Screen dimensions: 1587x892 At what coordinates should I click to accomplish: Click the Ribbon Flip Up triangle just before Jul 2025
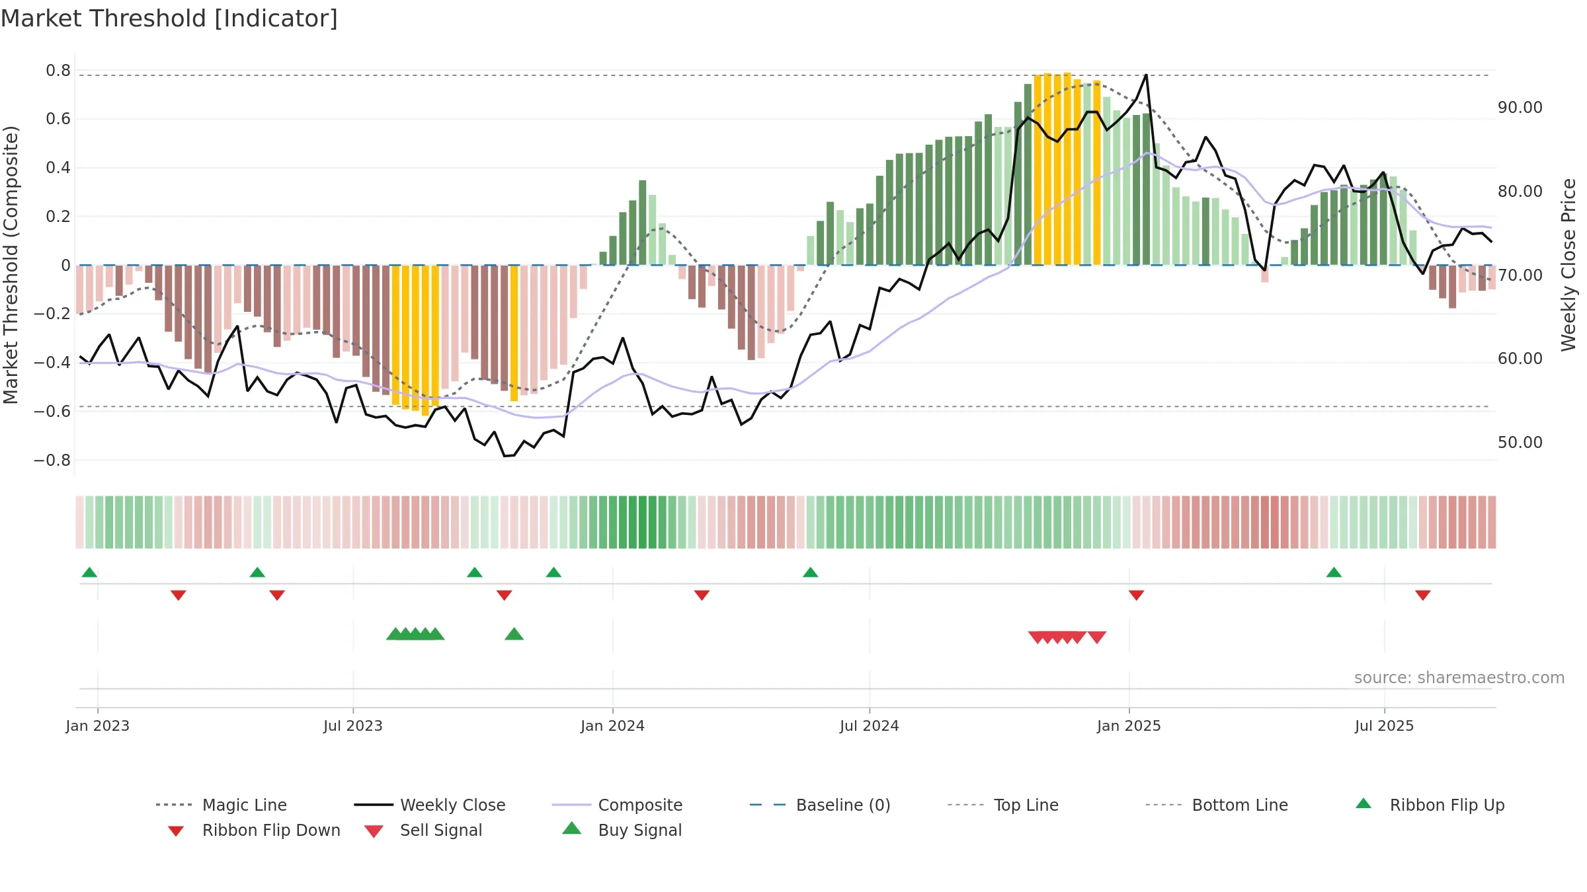[1334, 572]
